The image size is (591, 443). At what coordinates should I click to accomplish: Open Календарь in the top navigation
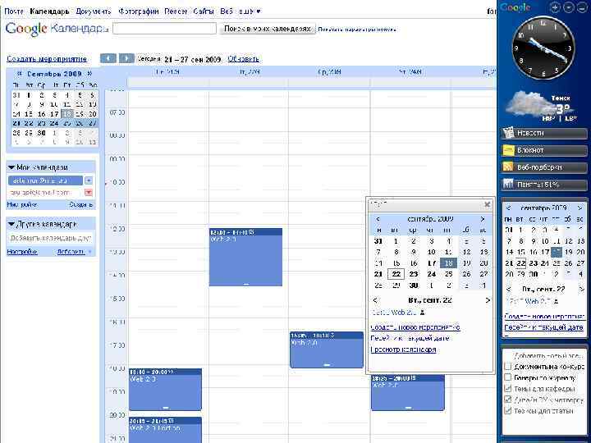[49, 11]
